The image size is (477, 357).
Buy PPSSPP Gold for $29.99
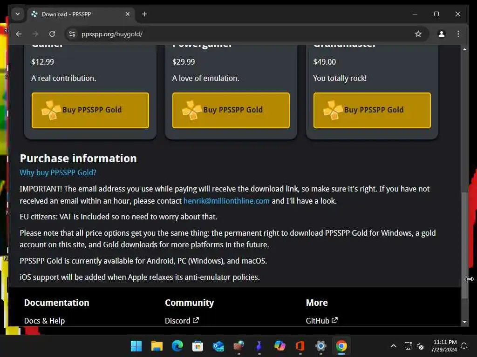coord(231,110)
